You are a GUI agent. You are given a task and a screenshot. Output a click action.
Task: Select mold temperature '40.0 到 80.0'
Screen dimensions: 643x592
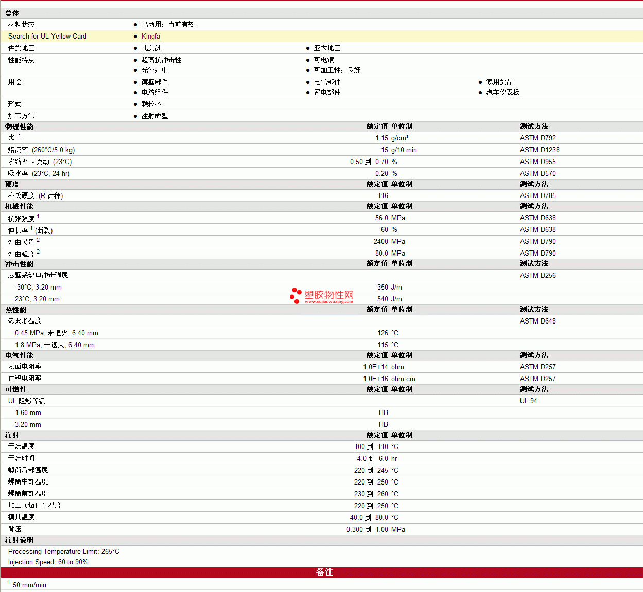click(369, 517)
